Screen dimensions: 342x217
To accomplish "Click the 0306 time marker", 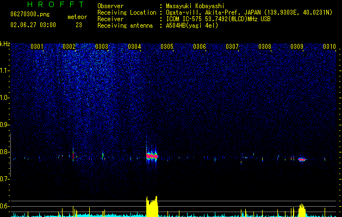I will click(x=200, y=47).
